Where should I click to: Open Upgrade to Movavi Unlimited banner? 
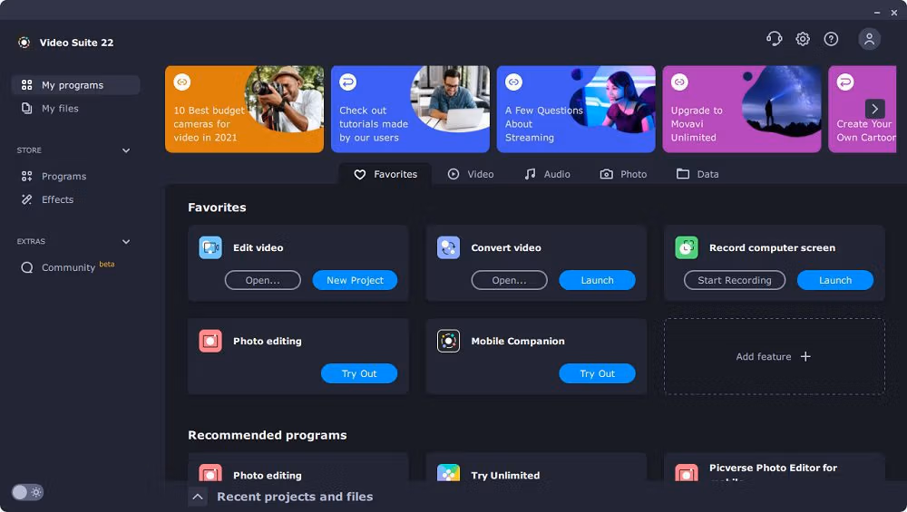(742, 110)
